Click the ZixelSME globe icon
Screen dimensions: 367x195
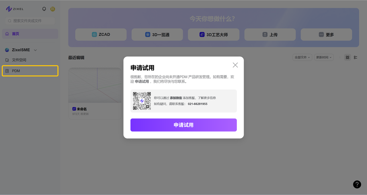[x=7, y=50]
